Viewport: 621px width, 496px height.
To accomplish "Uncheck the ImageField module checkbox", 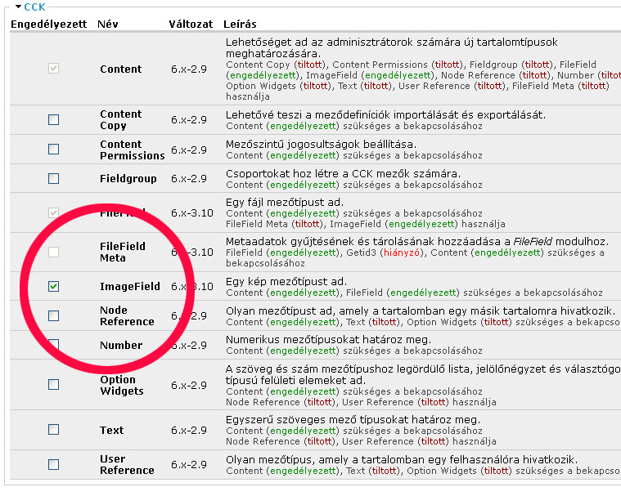I will click(x=53, y=286).
